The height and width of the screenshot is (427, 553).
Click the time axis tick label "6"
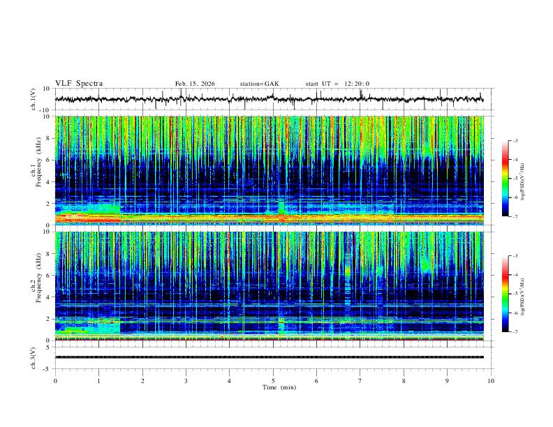316,381
